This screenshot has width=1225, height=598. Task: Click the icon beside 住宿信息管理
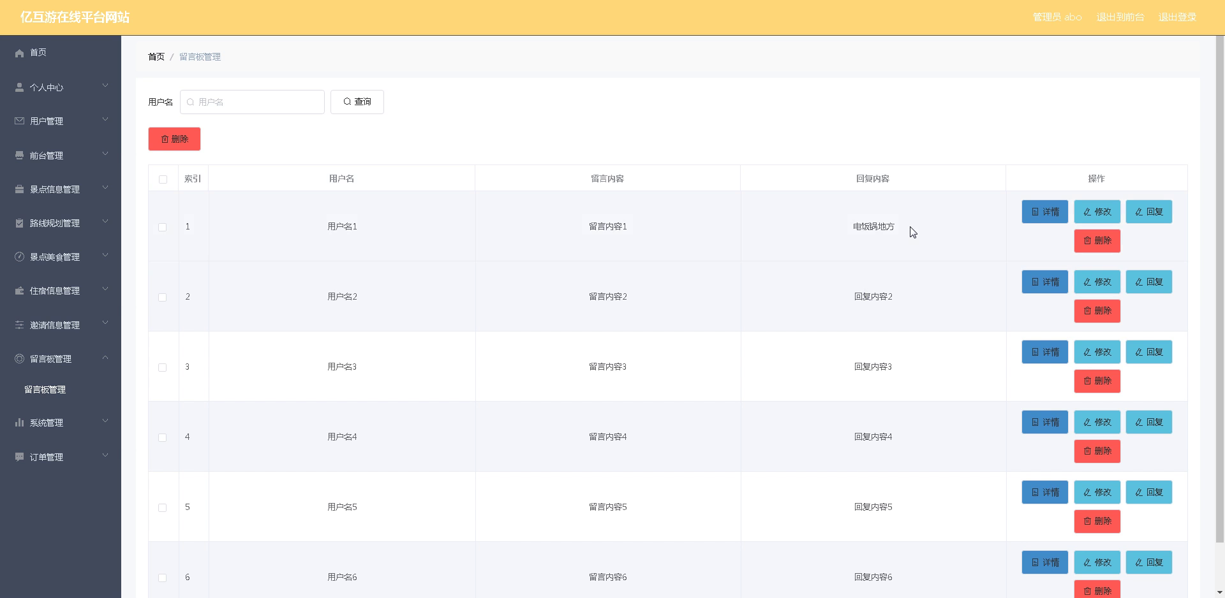(x=19, y=291)
